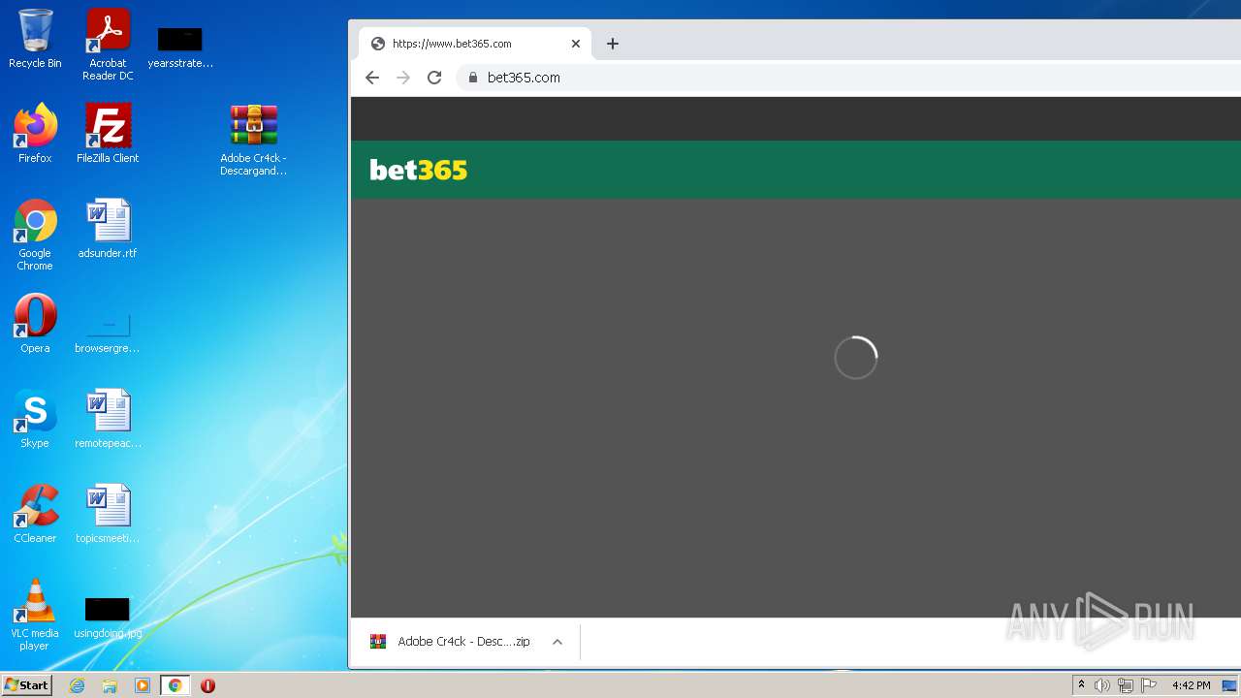1241x698 pixels.
Task: Open Firefox desktop shortcut
Action: [x=35, y=134]
